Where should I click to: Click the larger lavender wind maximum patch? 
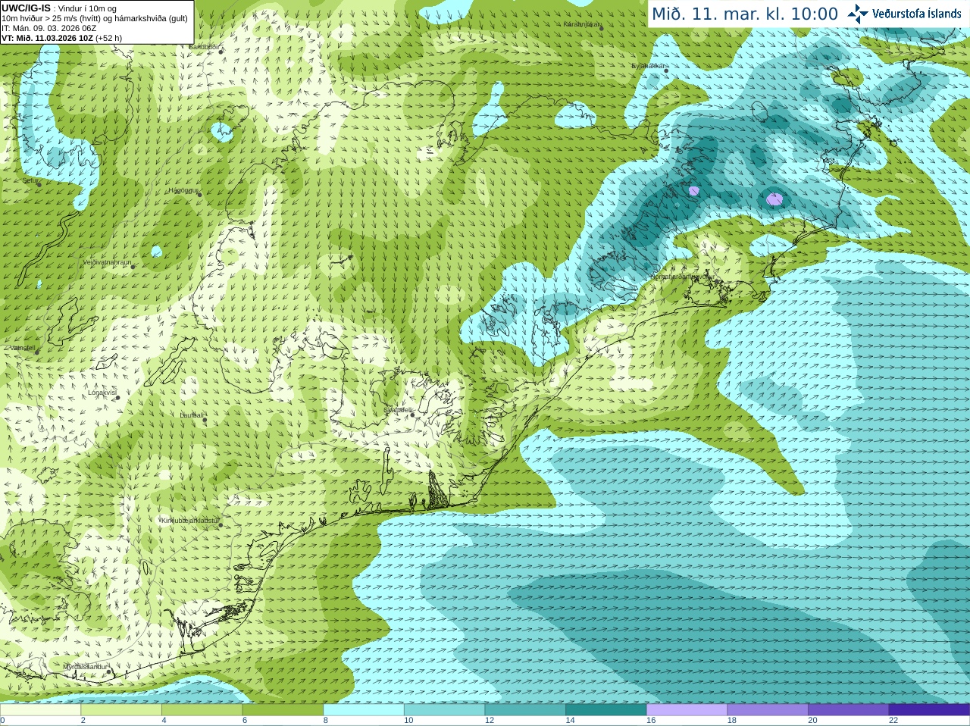(774, 199)
